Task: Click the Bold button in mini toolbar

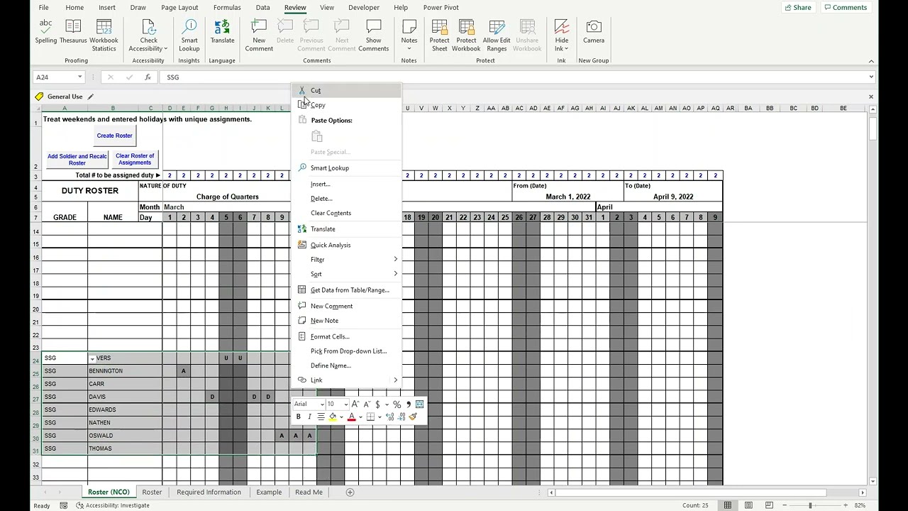Action: 299,417
